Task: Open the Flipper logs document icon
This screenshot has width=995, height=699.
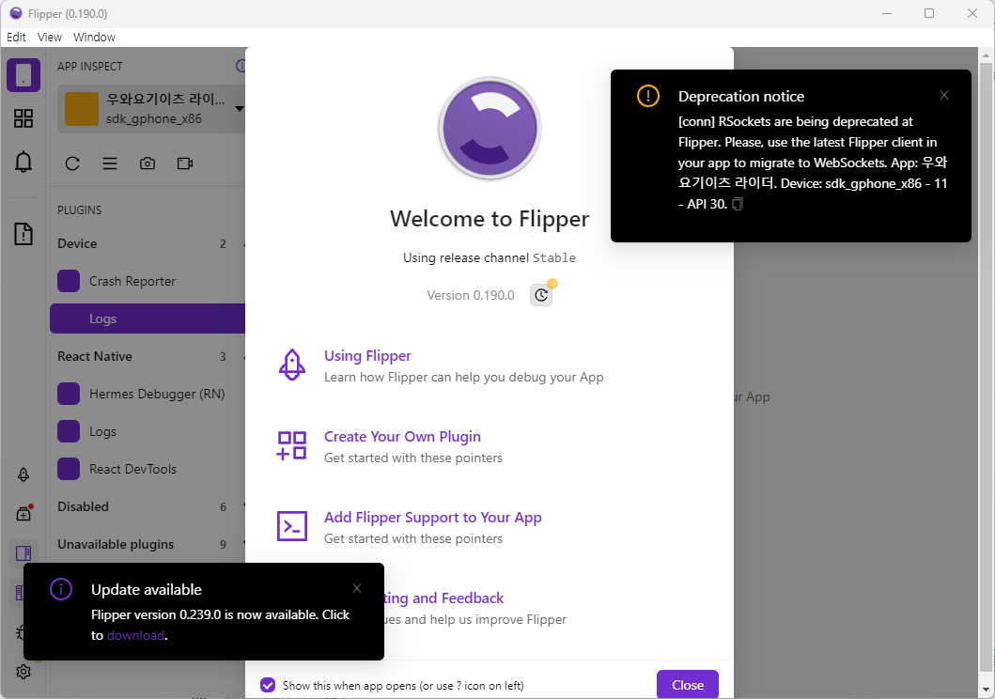Action: [x=23, y=234]
